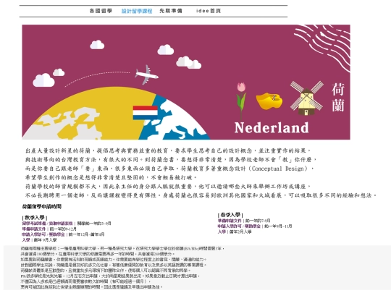Click the Nederland banner image
This screenshot has width=391, height=293.
(x=186, y=82)
